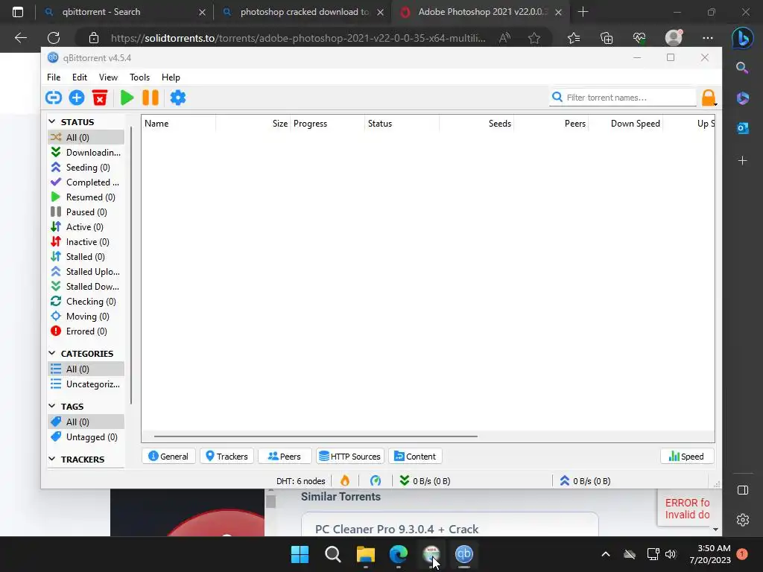
Task: Open Windows Start menu
Action: pyautogui.click(x=300, y=554)
